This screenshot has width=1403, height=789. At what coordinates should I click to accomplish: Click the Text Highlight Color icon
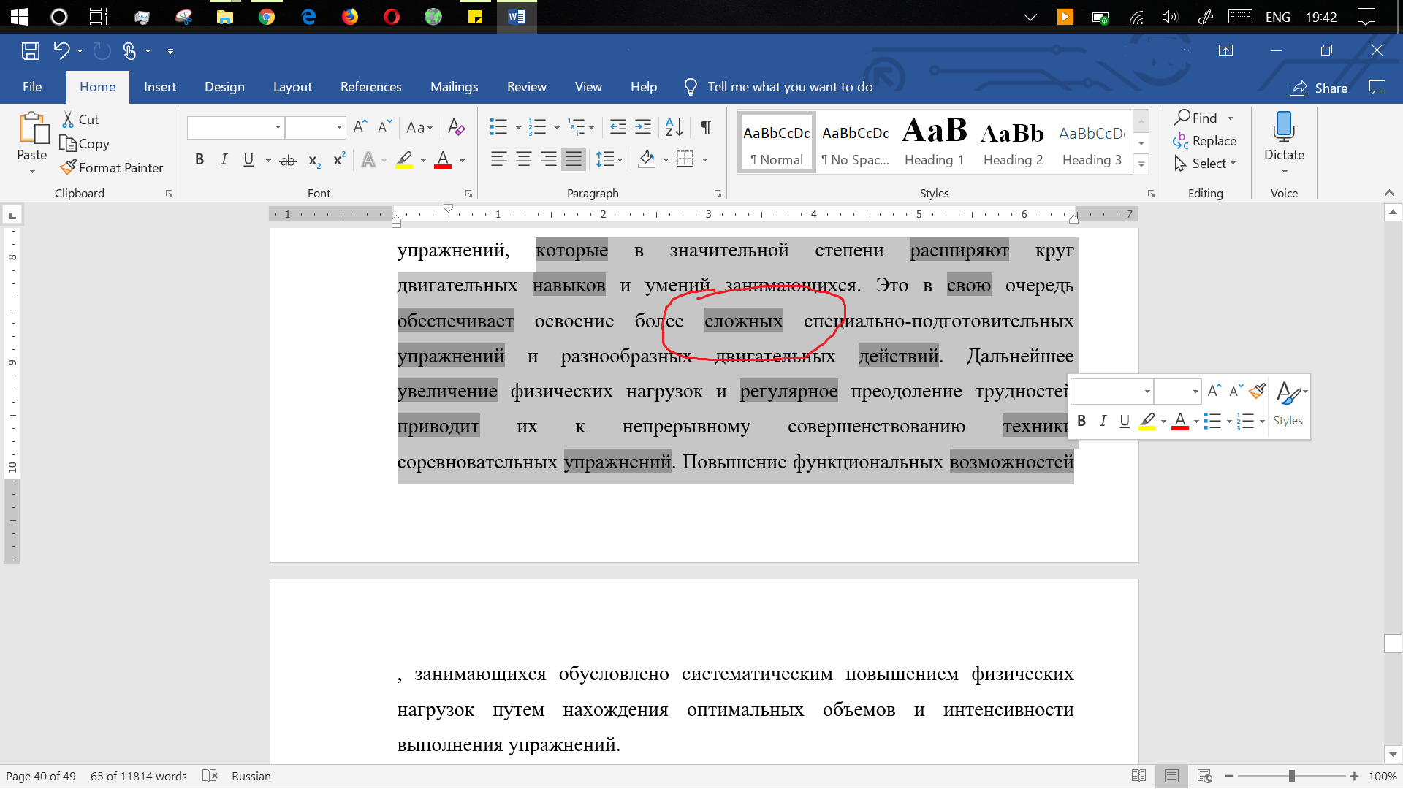[405, 160]
